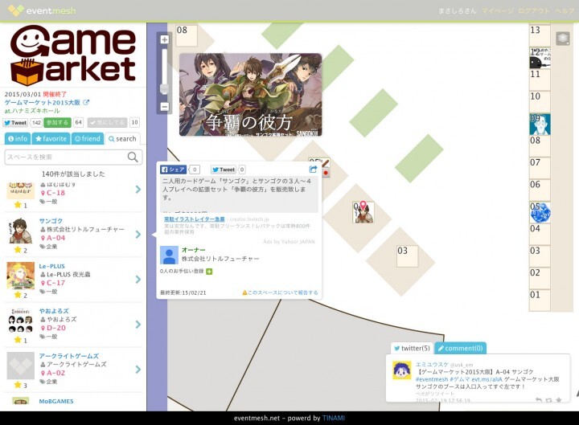Click the Facebook シェア button in popup
The image size is (579, 425).
[173, 170]
